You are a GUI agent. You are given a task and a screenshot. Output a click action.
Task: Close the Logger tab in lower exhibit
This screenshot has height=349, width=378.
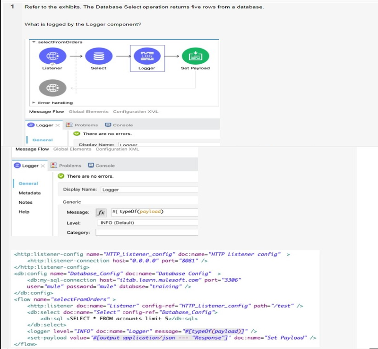coord(43,166)
